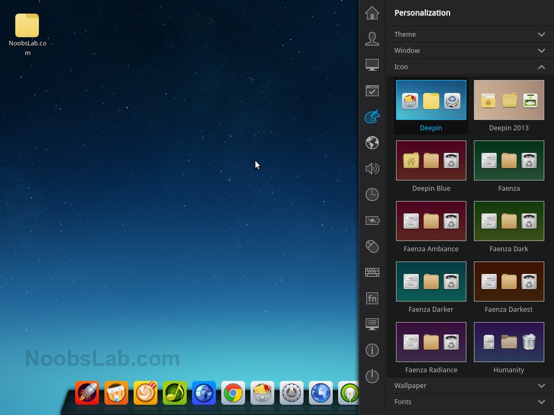
Task: Apply the Humanity icon theme
Action: click(509, 343)
